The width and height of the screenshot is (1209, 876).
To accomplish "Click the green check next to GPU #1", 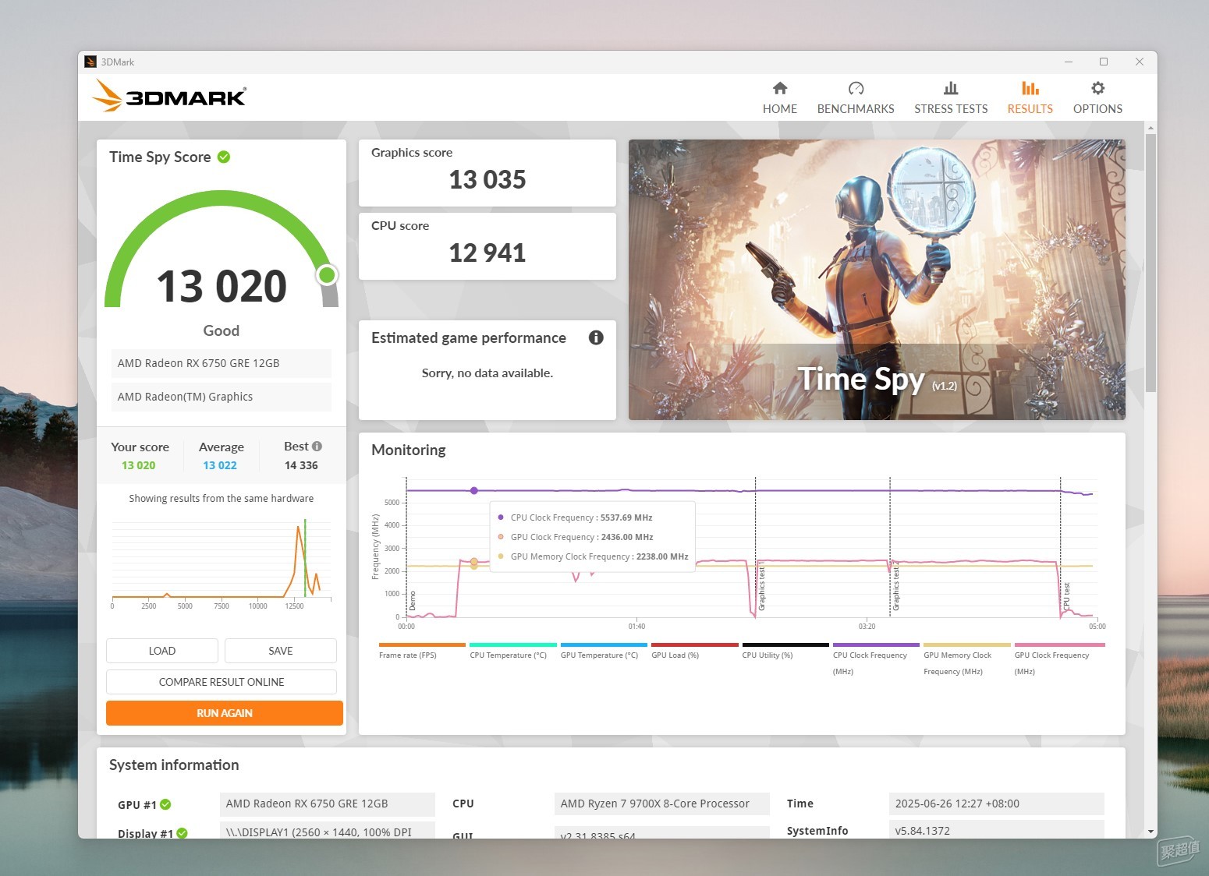I will pos(165,804).
